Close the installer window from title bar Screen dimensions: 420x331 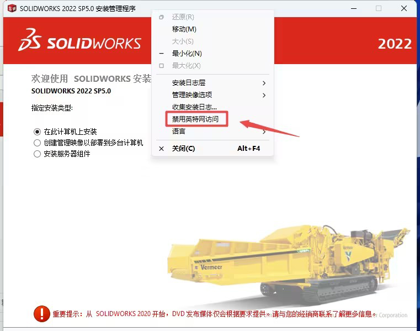[404, 9]
